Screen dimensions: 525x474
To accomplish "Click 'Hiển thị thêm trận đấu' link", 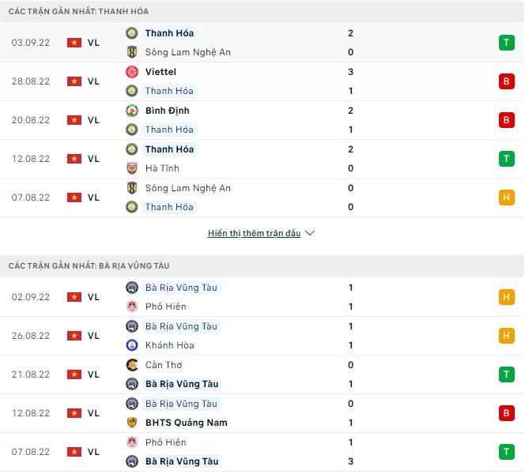I will [x=254, y=234].
